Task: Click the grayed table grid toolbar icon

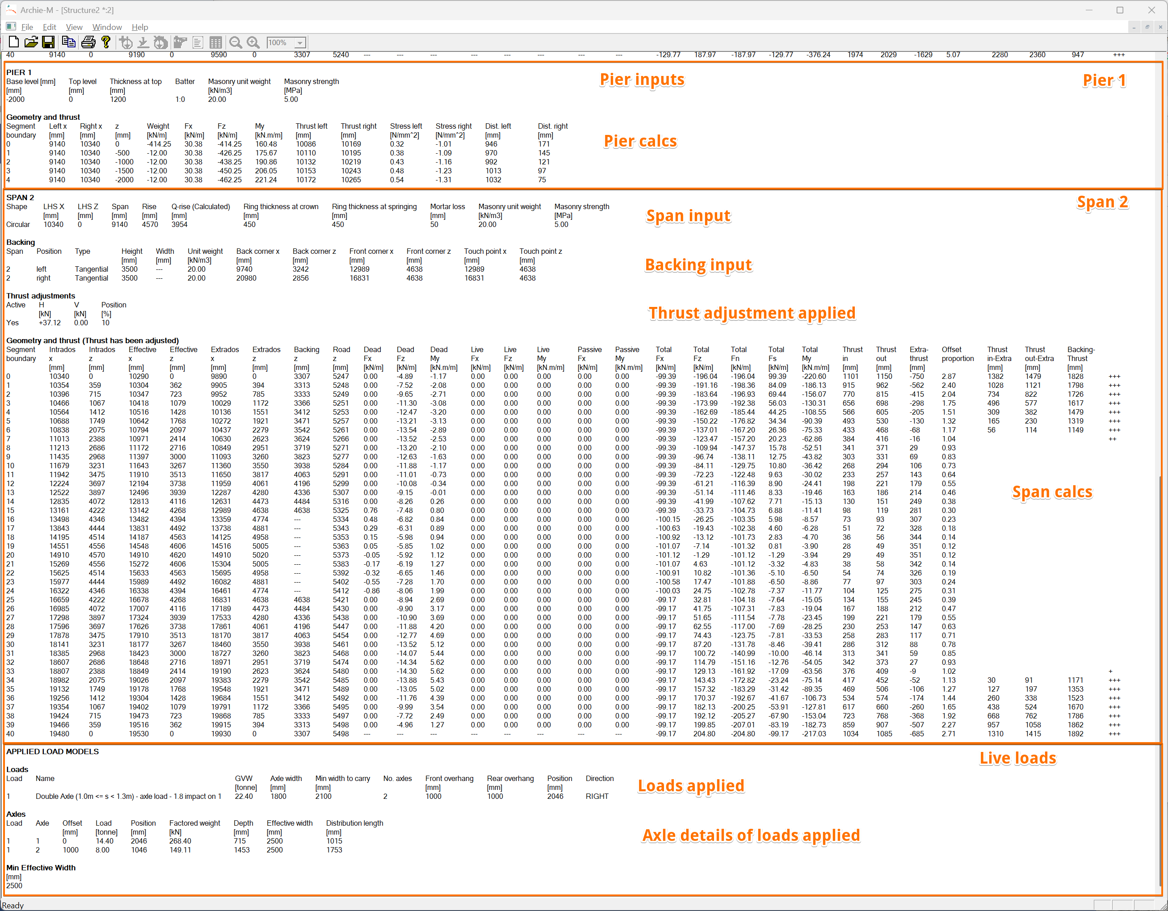Action: pos(215,43)
